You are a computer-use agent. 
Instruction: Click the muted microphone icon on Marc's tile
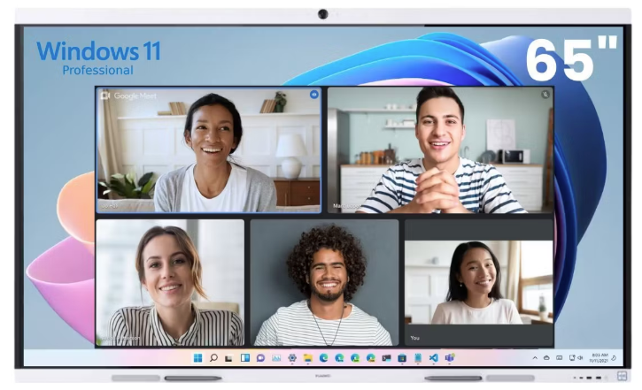pyautogui.click(x=545, y=95)
